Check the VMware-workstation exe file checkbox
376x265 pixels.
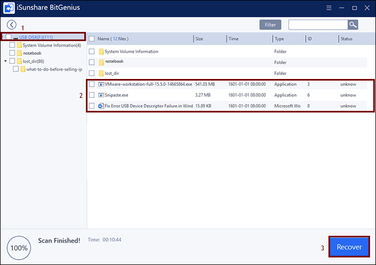coord(92,84)
